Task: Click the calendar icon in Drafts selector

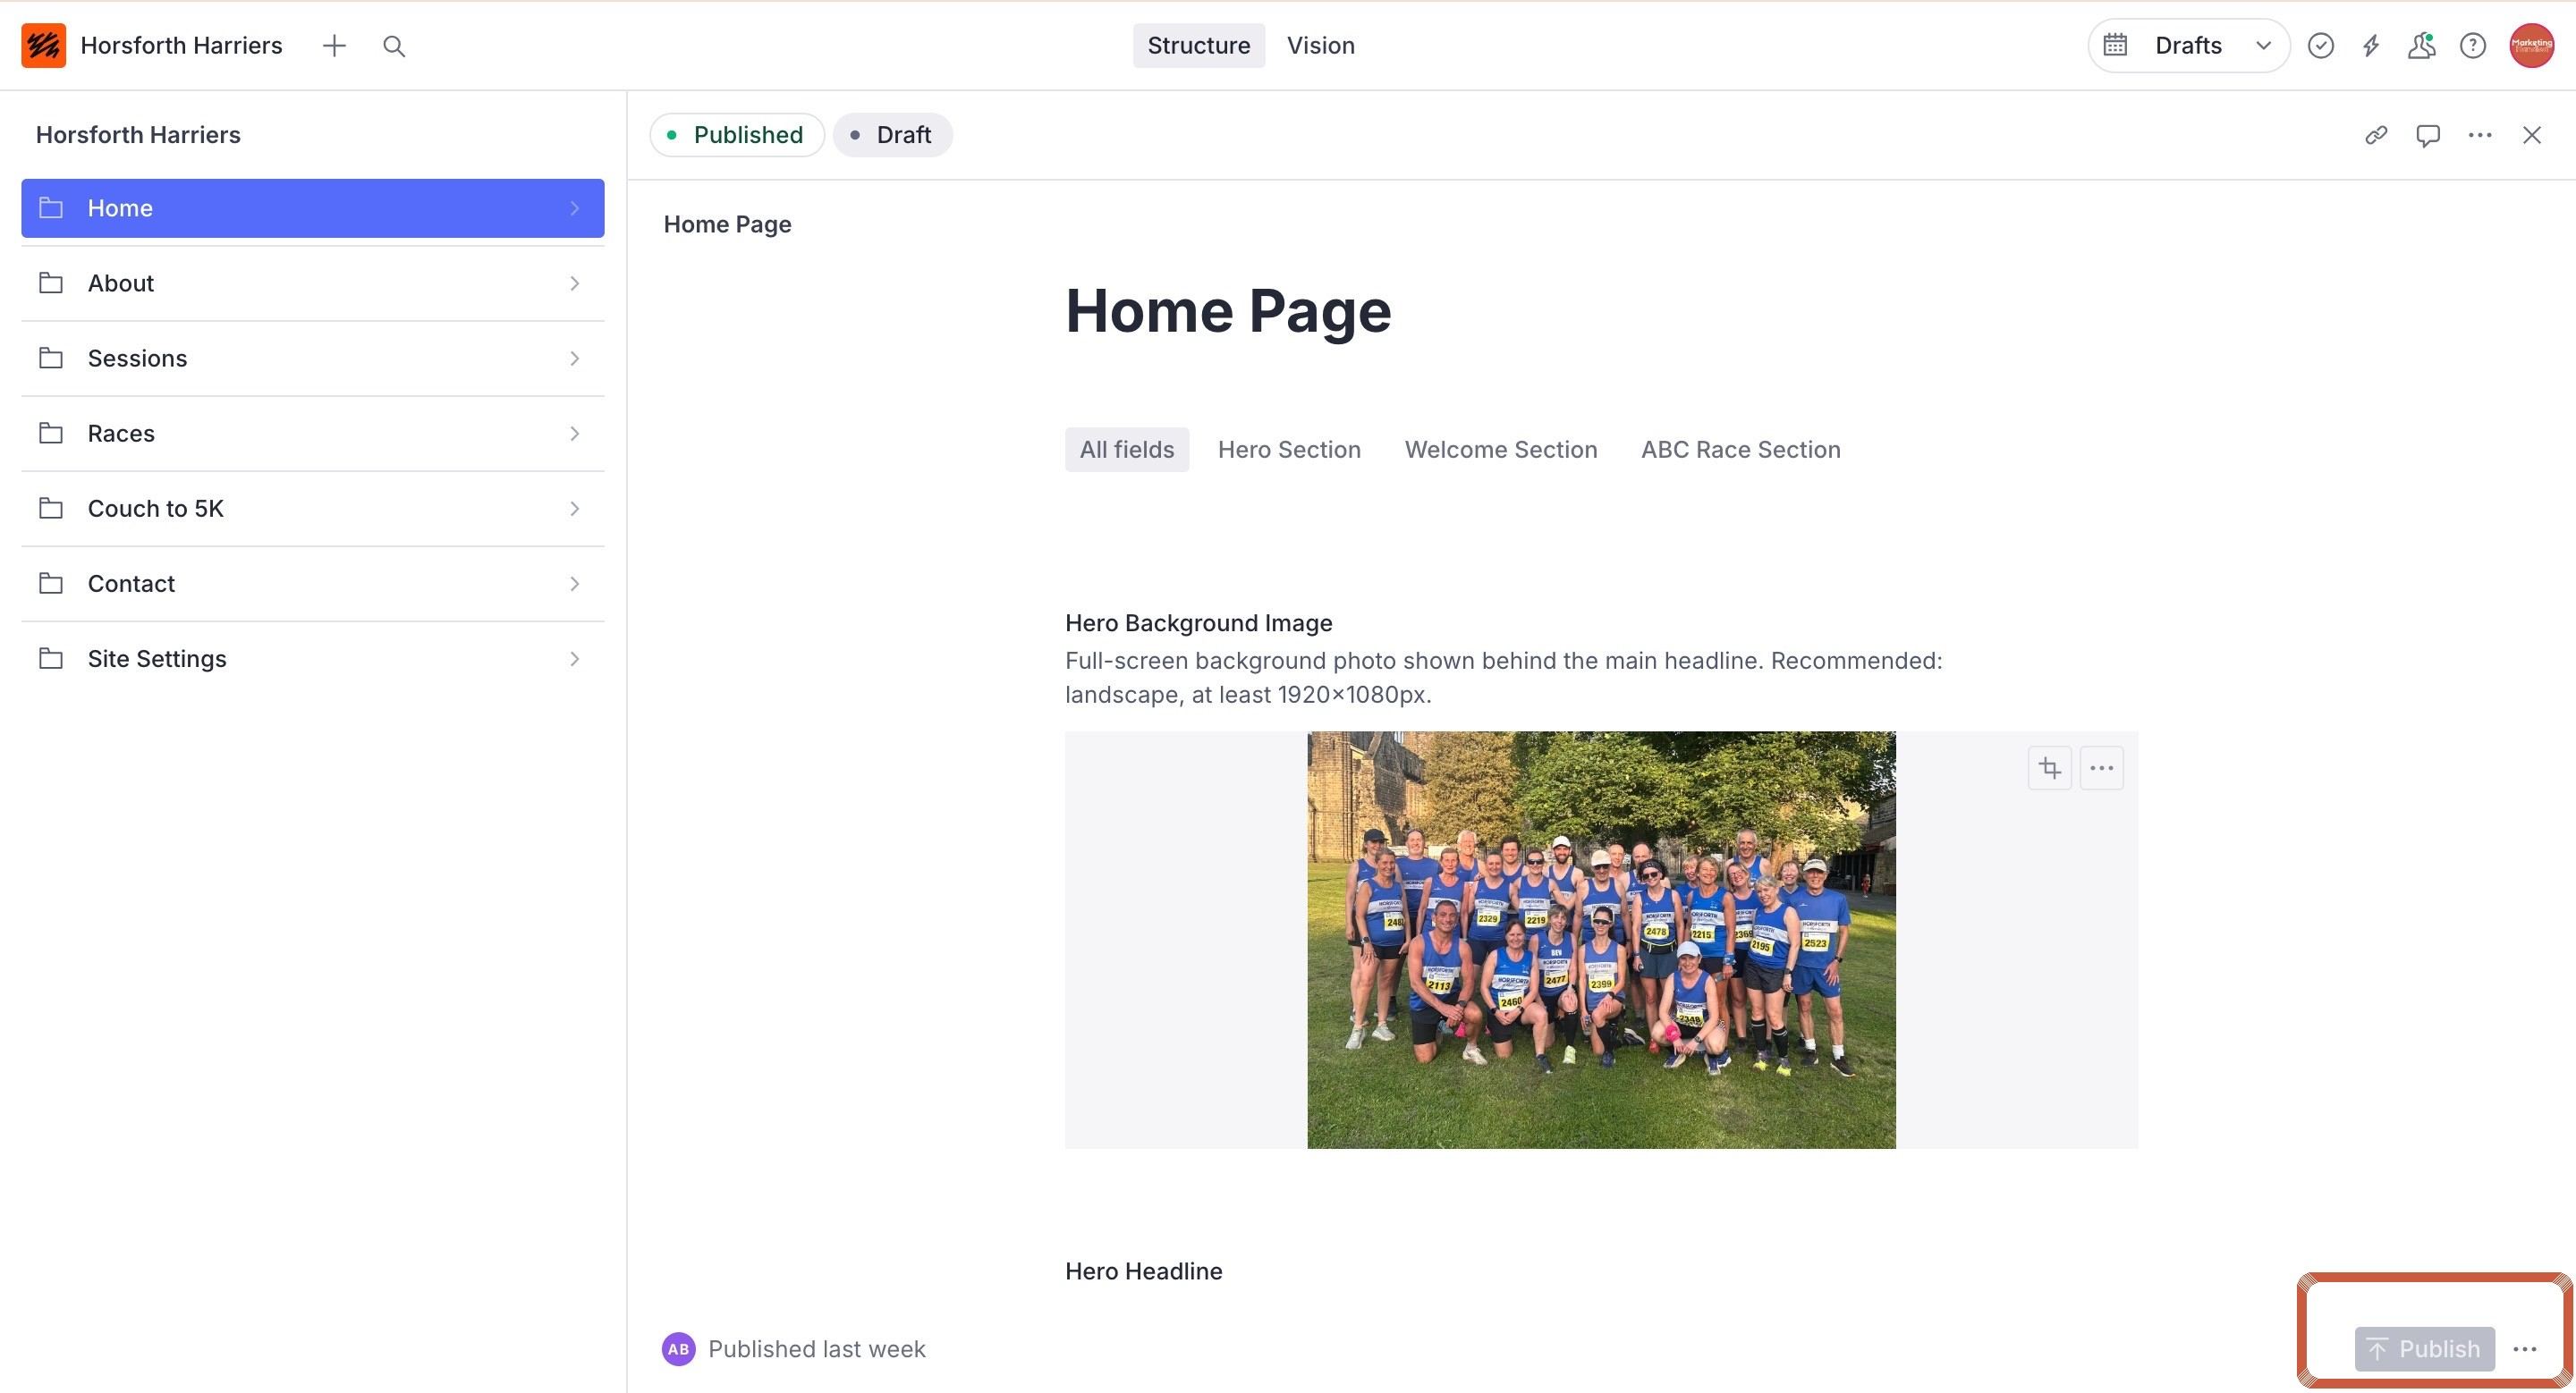Action: [x=2115, y=45]
